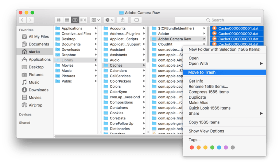Apply the red tag color
The image size is (280, 162).
coord(192,147)
